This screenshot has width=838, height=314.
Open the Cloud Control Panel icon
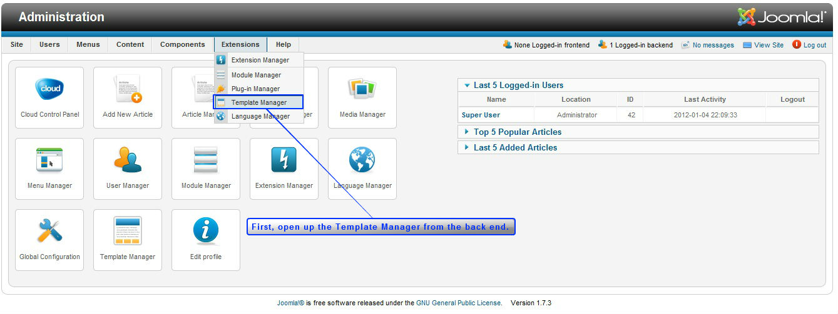[49, 98]
